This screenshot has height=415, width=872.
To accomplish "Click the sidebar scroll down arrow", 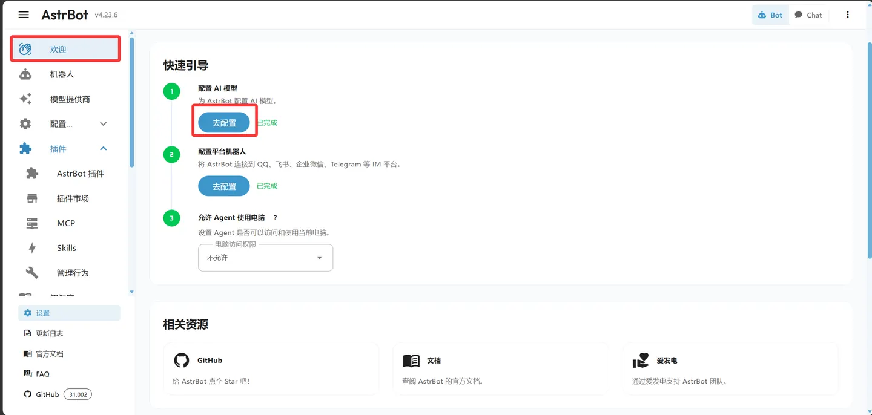I will [x=132, y=292].
